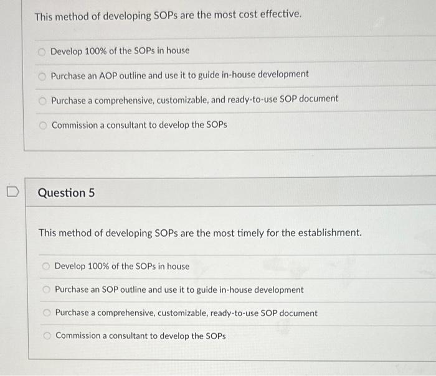Image resolution: width=436 pixels, height=376 pixels.
Task: Click the 'Question 5' header title
Action: point(66,193)
